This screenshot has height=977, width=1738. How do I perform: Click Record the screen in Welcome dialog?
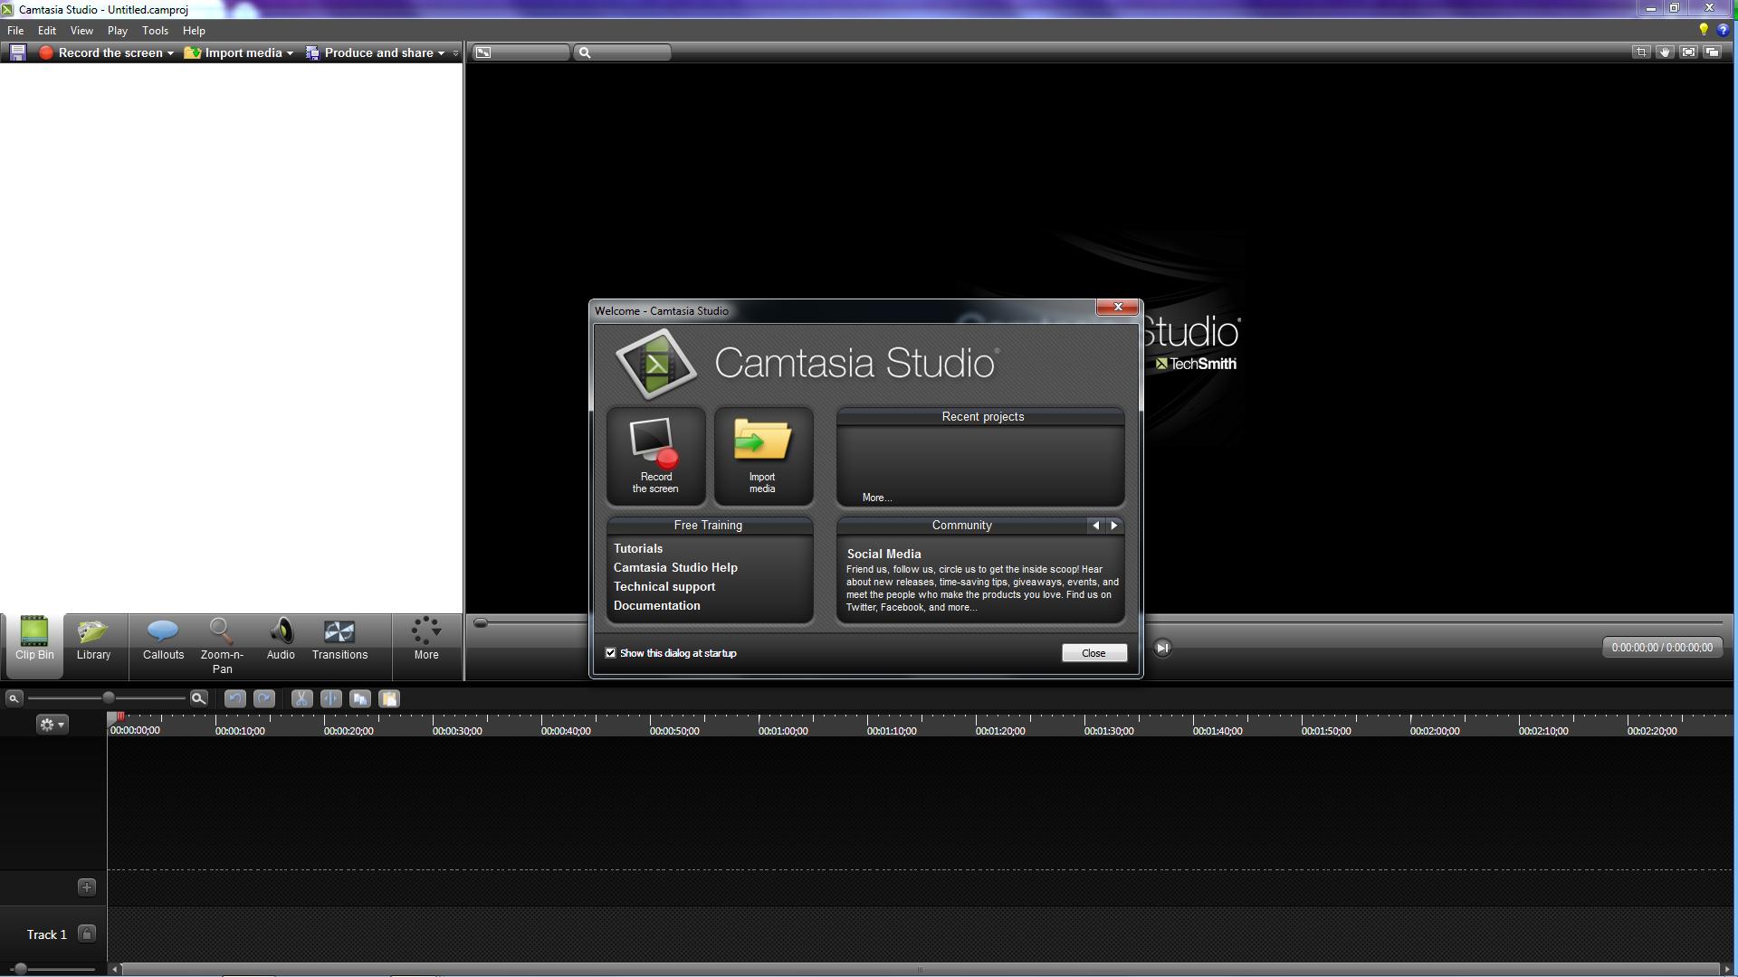pyautogui.click(x=656, y=456)
